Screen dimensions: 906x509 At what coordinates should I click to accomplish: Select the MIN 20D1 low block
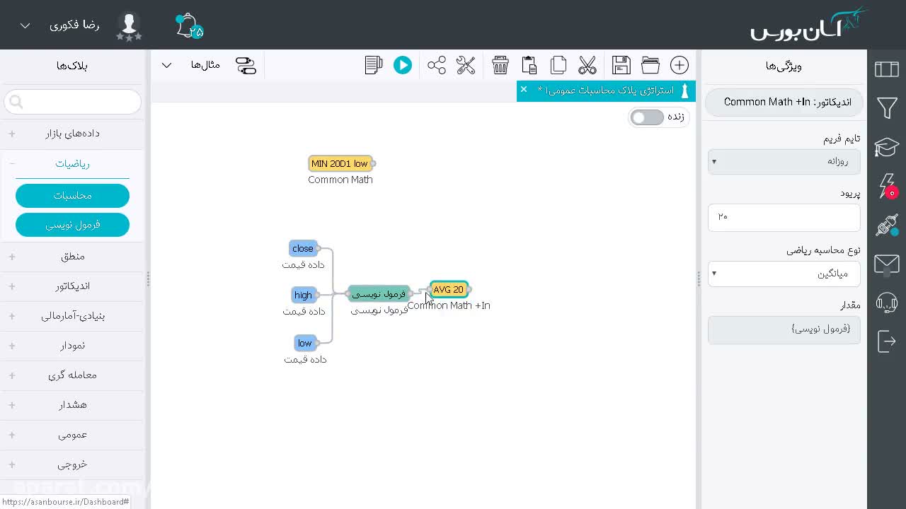(x=340, y=163)
